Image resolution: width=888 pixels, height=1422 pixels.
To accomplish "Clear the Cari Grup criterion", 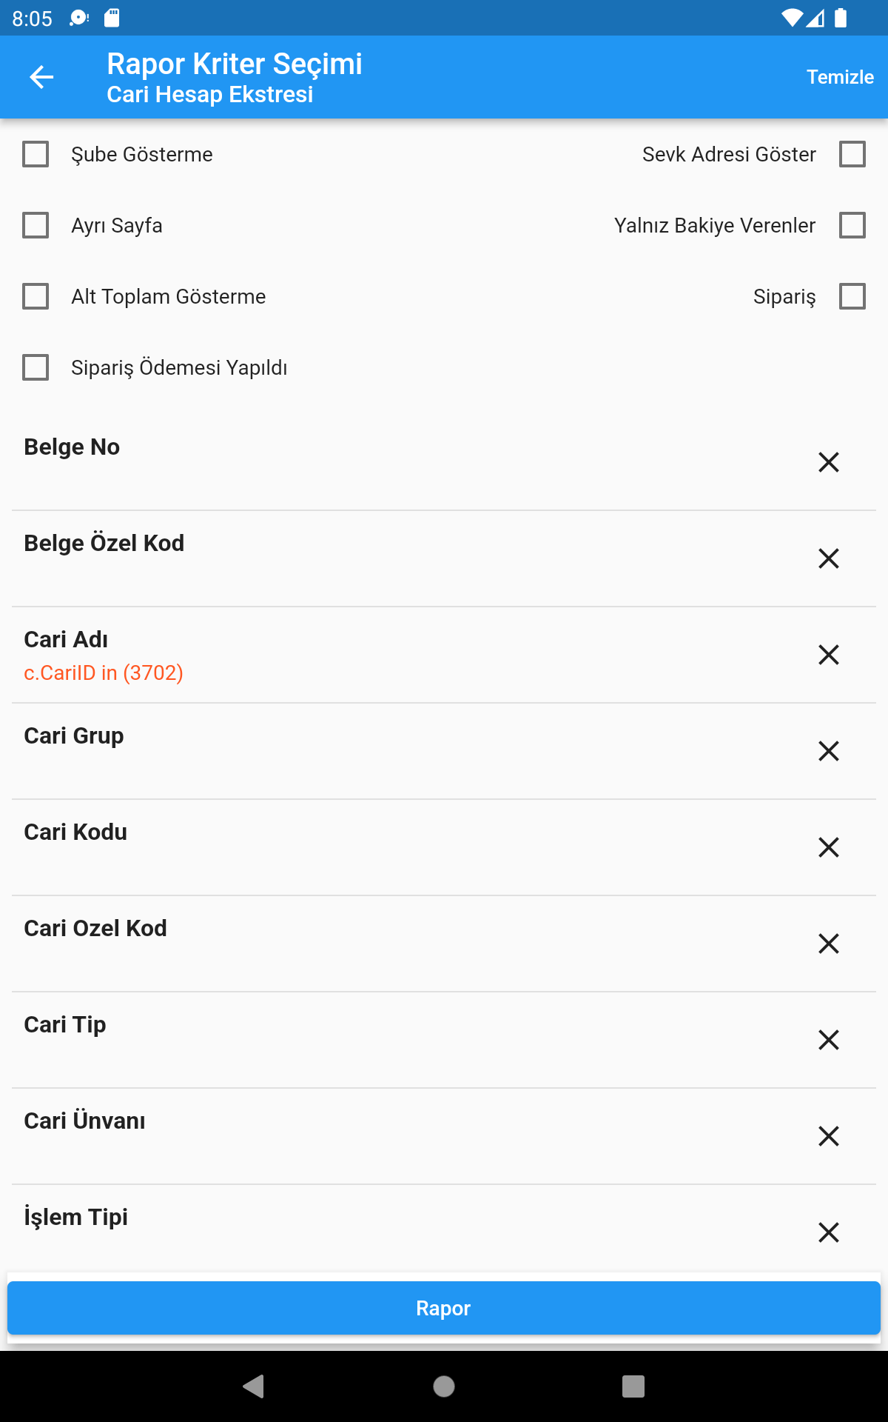I will pos(829,751).
